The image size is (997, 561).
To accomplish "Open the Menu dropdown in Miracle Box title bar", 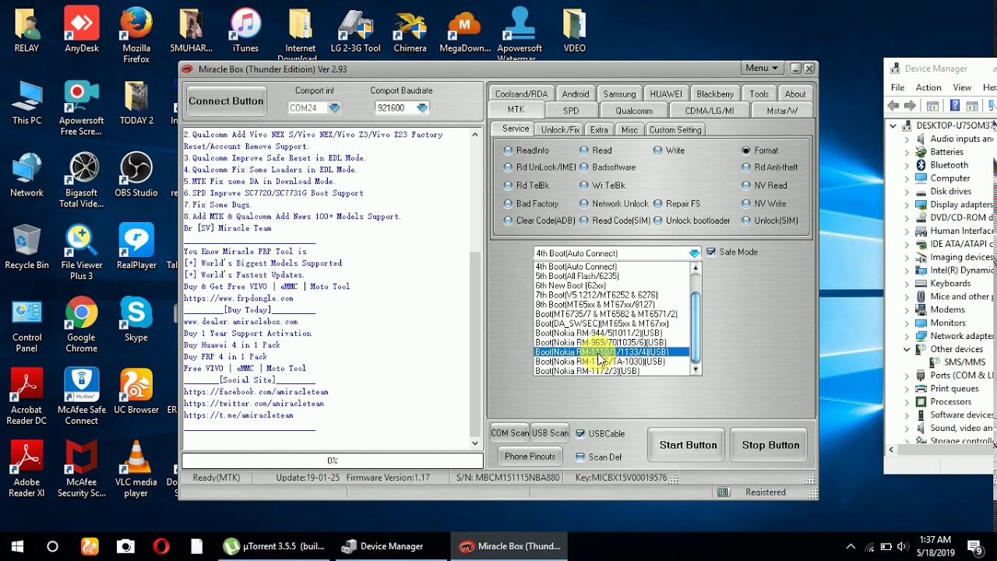I will point(761,69).
